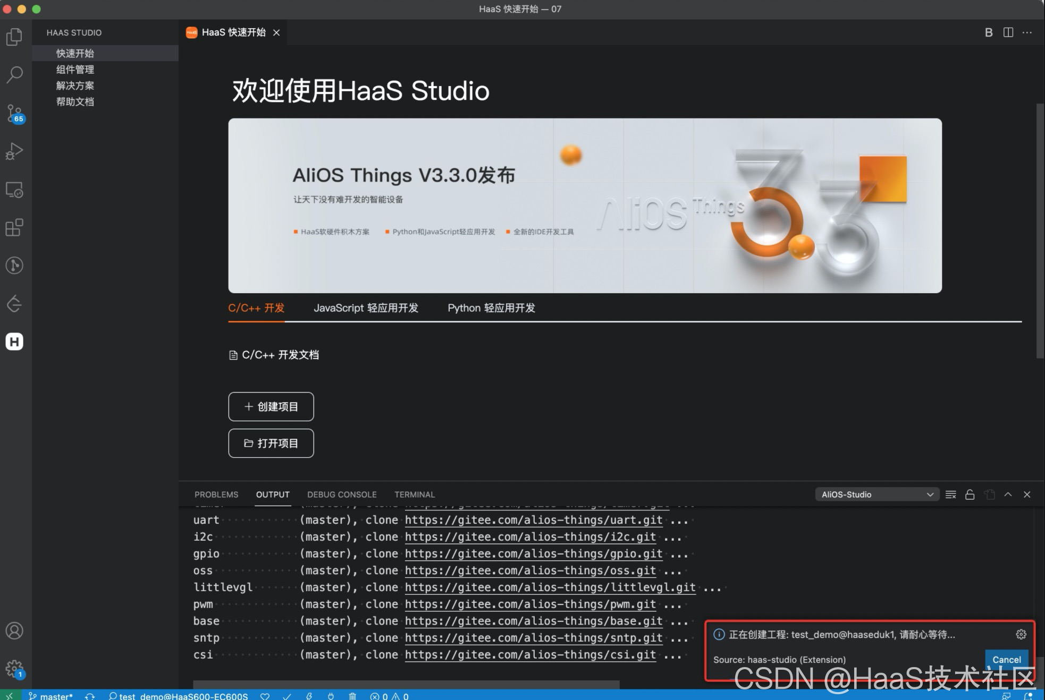Clear the output panel
Image resolution: width=1045 pixels, height=700 pixels.
click(951, 494)
